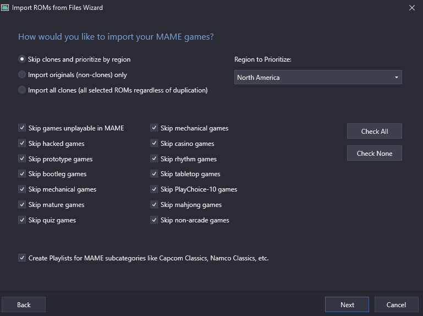
Task: Click the Check None button
Action: tap(375, 153)
